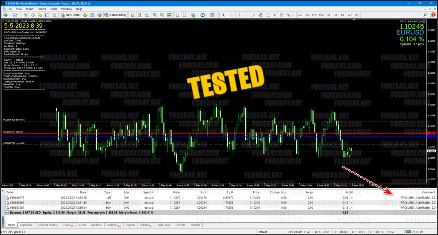Toggle the Terminal panel toolbar icon

47,15
